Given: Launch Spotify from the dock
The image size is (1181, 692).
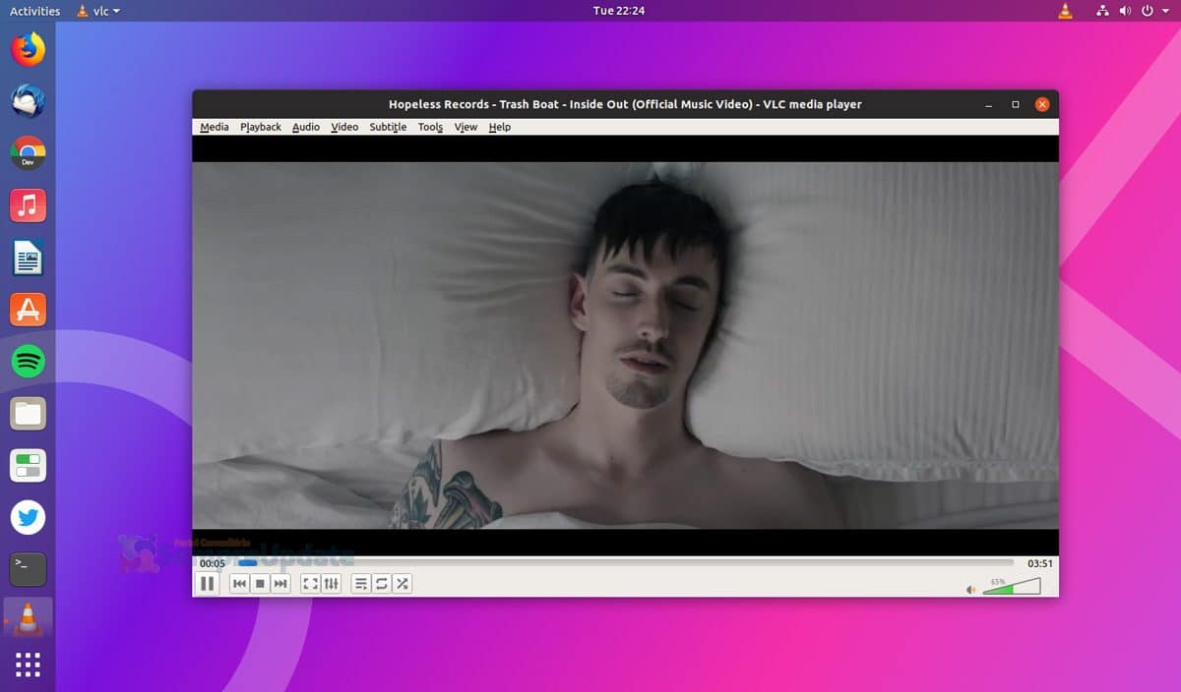Looking at the screenshot, I should (28, 362).
